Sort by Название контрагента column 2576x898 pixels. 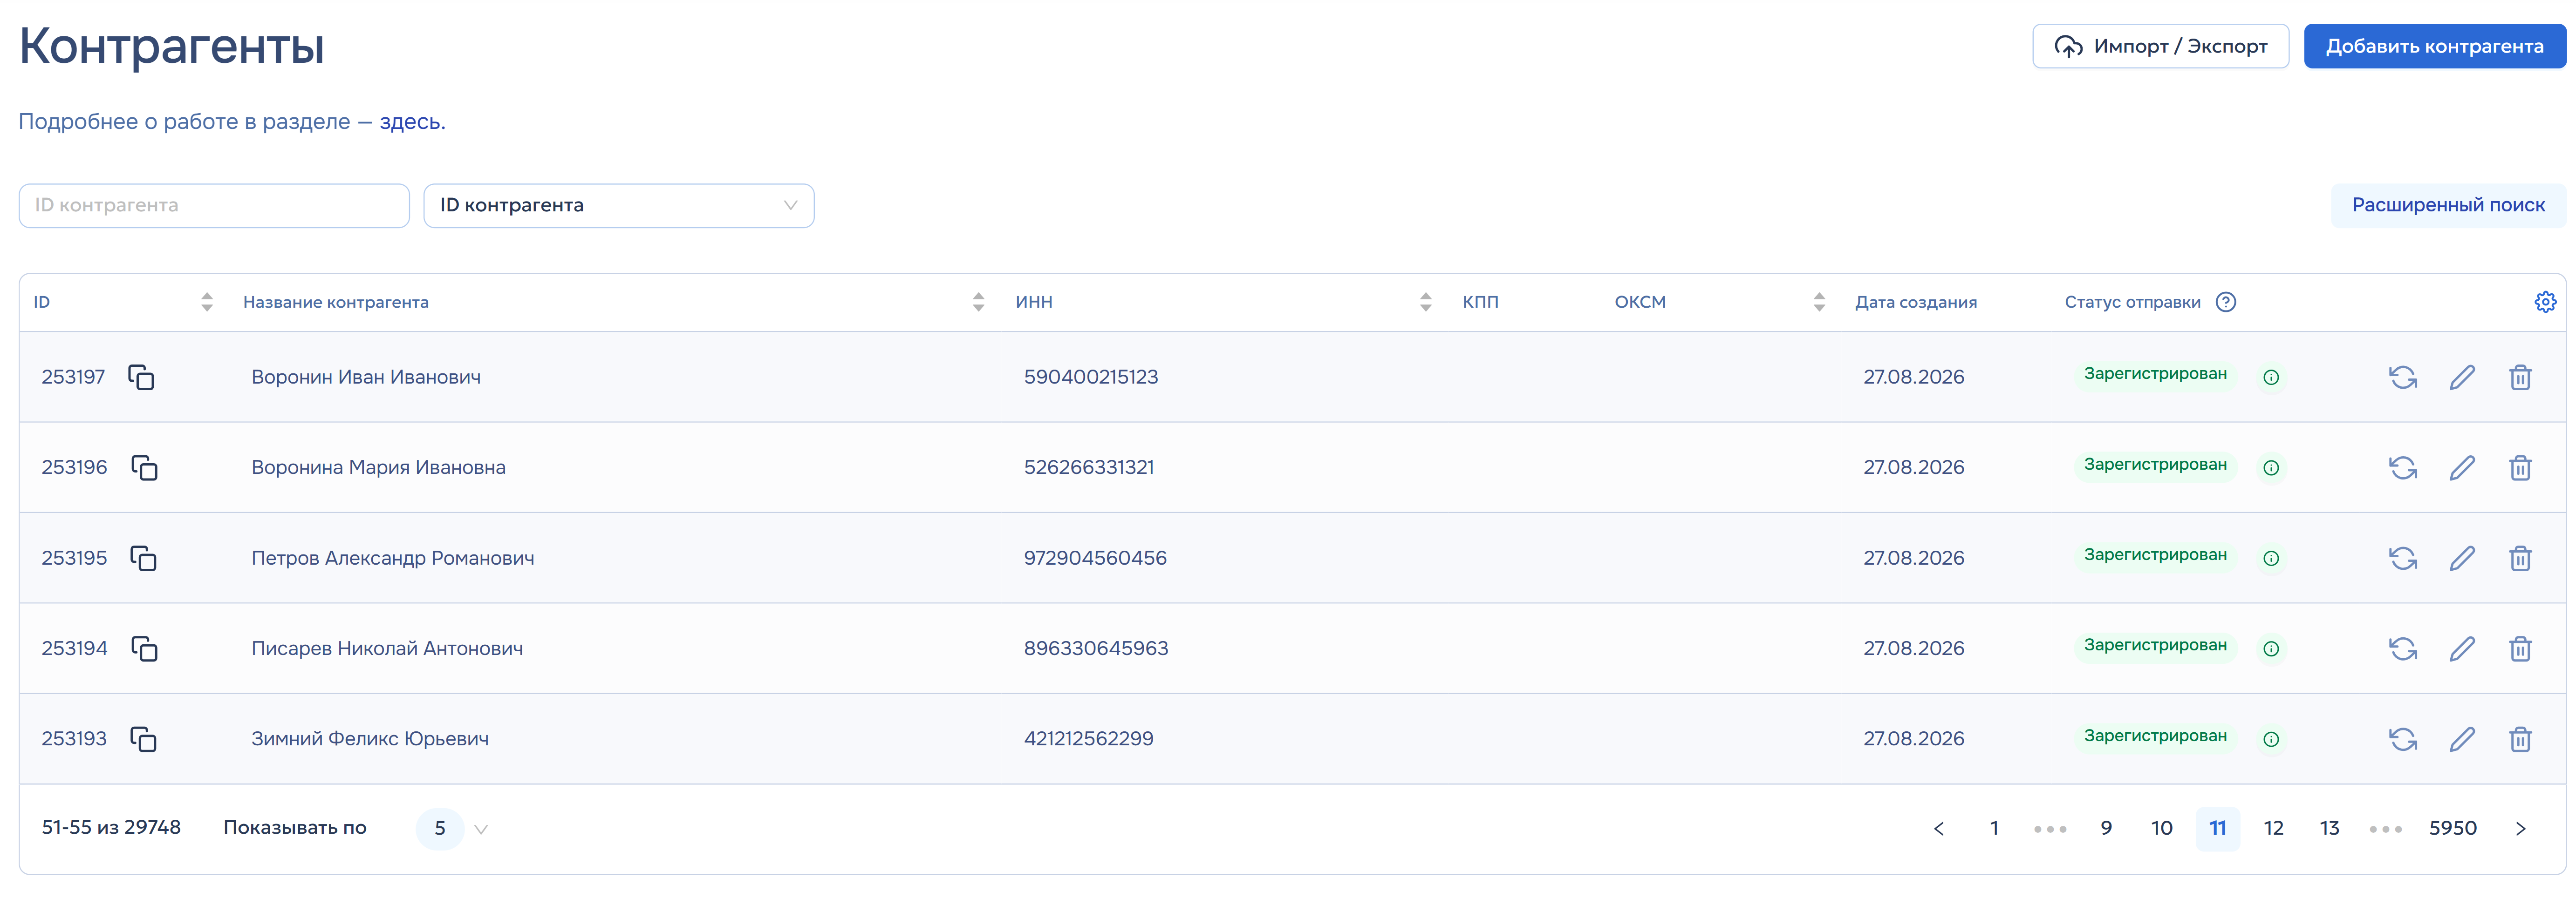coord(978,302)
